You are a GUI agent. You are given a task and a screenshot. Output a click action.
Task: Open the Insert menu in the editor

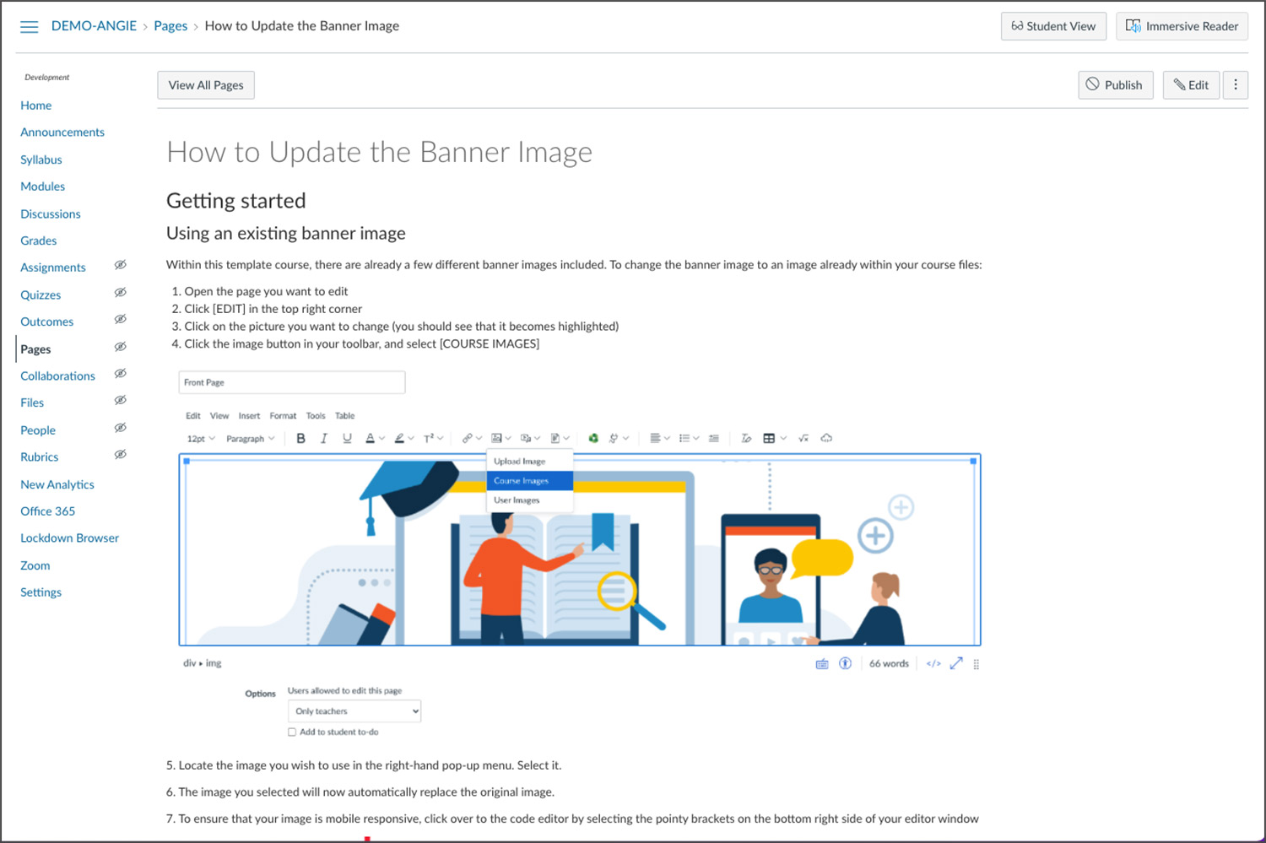(x=249, y=416)
